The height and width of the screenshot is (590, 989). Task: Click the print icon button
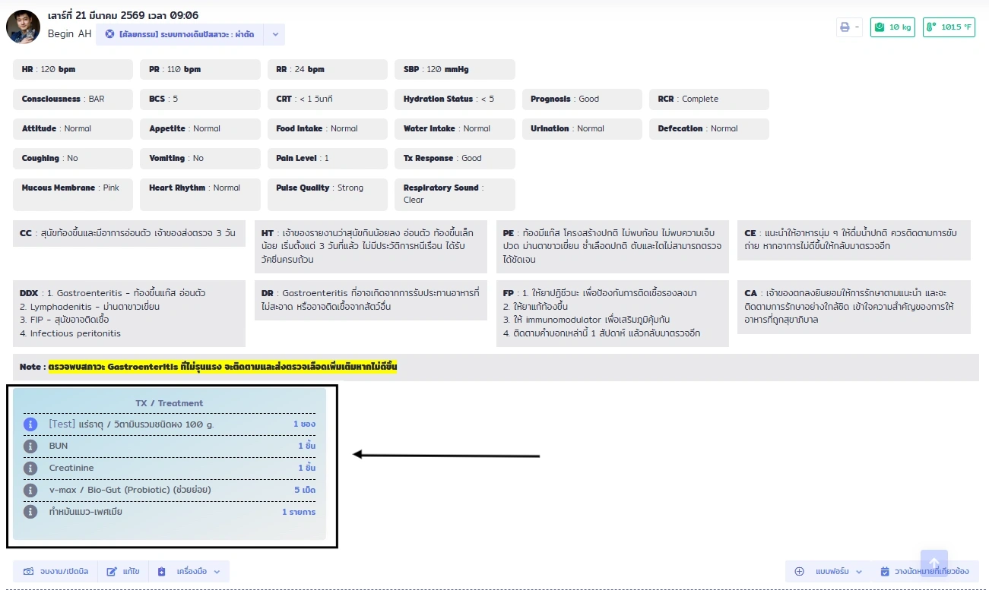848,27
